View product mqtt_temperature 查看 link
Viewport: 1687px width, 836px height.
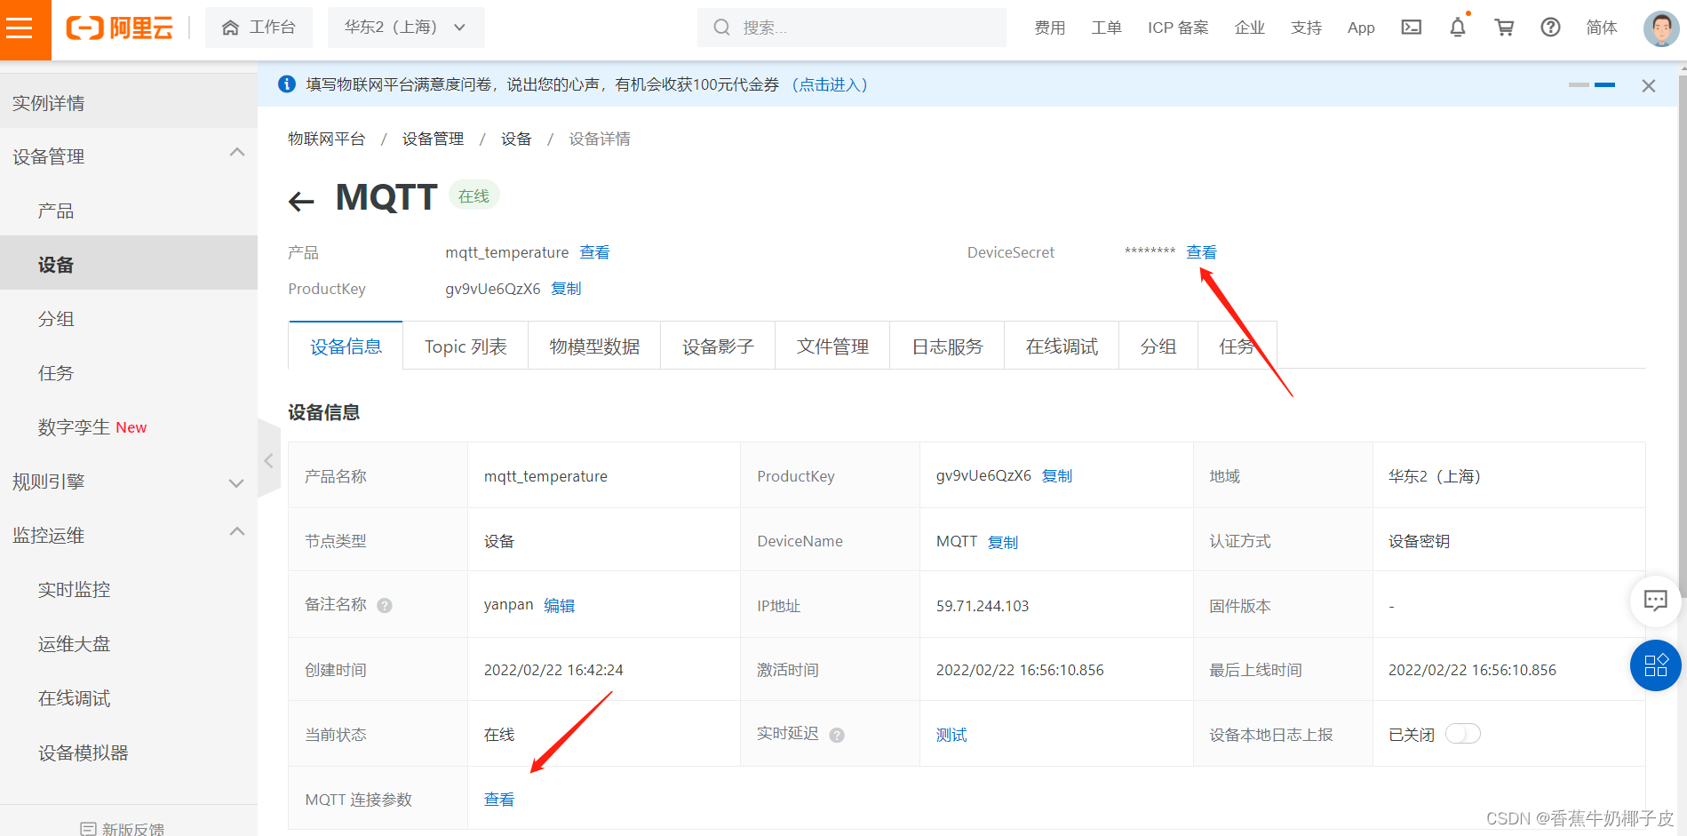594,252
